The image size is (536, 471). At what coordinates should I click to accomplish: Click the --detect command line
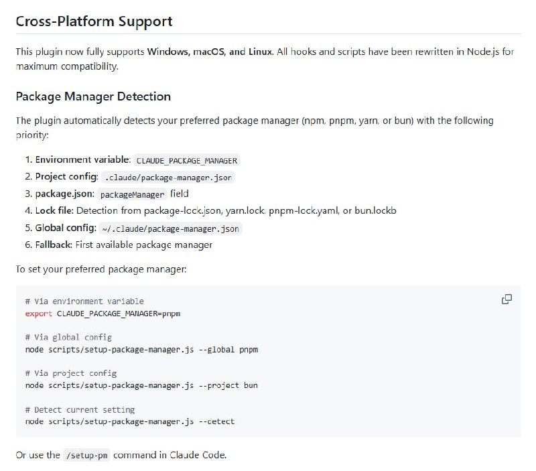(130, 421)
